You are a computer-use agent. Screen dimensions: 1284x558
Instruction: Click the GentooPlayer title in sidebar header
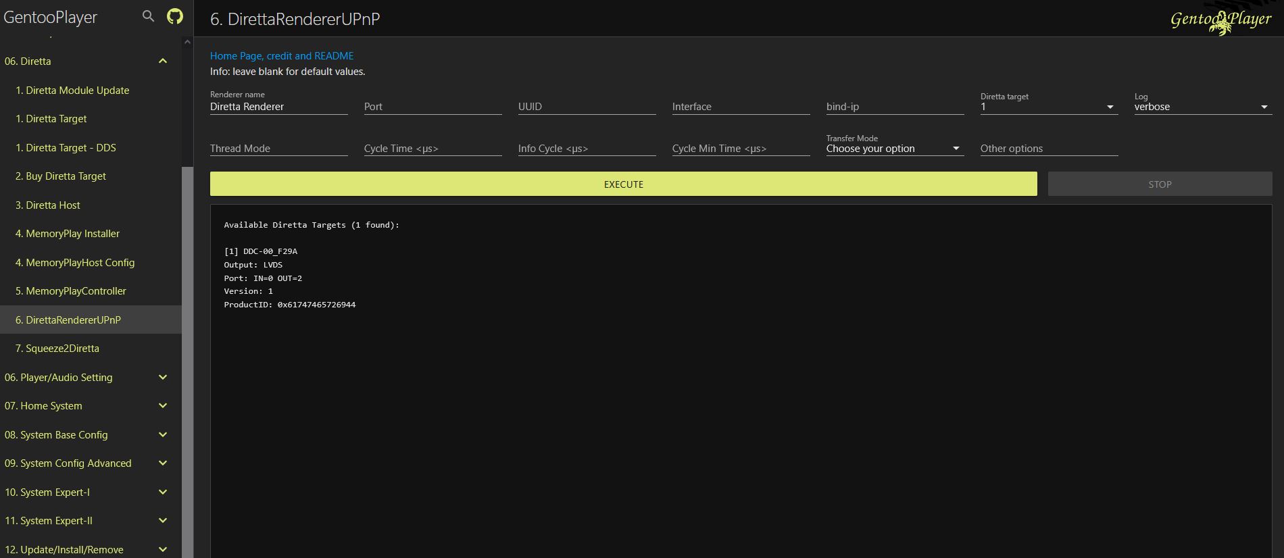(x=51, y=17)
